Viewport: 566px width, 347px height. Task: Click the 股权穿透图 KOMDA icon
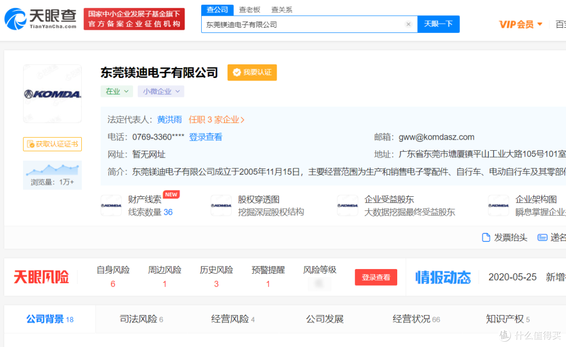[221, 205]
